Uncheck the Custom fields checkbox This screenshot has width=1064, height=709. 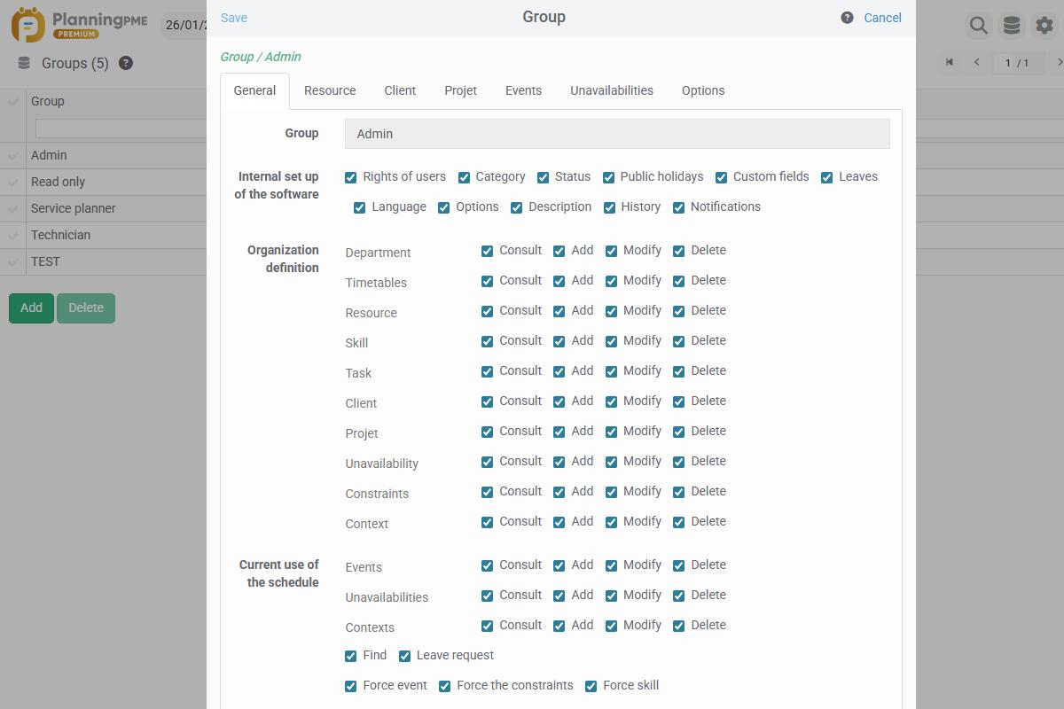pyautogui.click(x=721, y=177)
